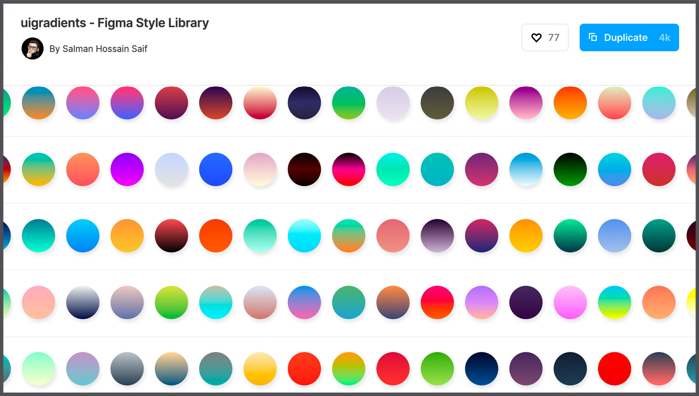Screen dimensions: 699x396
Task: Click the author name Salman Hossain Saif
Action: pos(105,49)
